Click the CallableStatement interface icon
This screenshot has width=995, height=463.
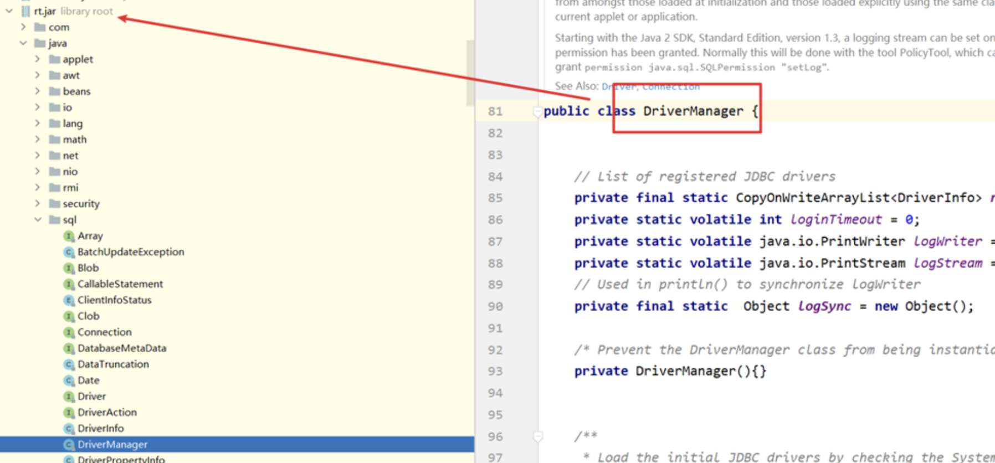[69, 284]
